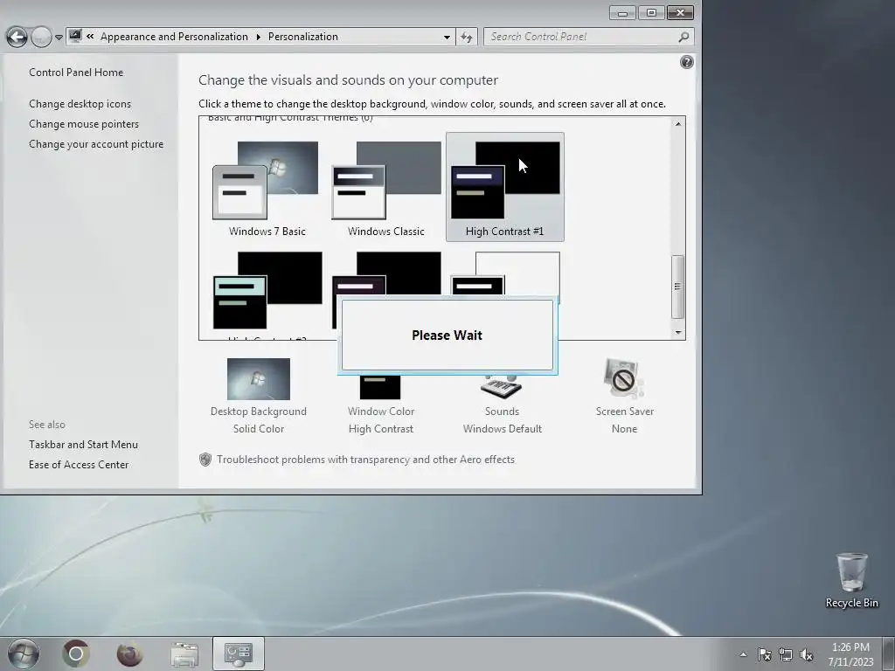Screen dimensions: 895x671
Task: Select the High Contrast #1 theme
Action: pos(504,188)
